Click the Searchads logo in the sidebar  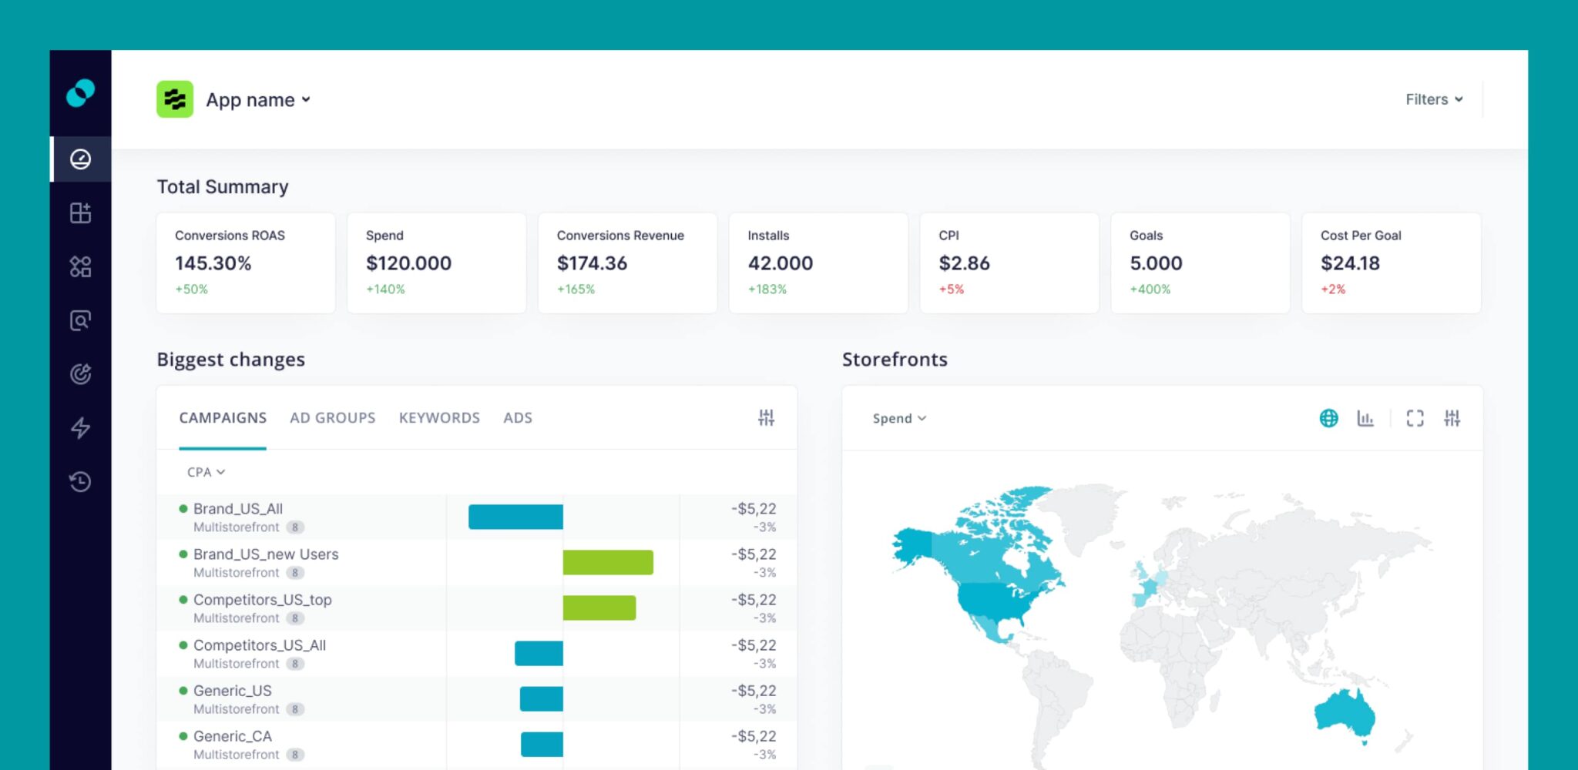[80, 92]
